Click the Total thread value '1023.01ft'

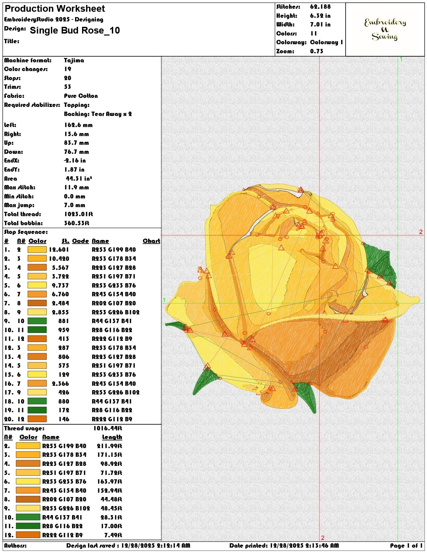79,214
